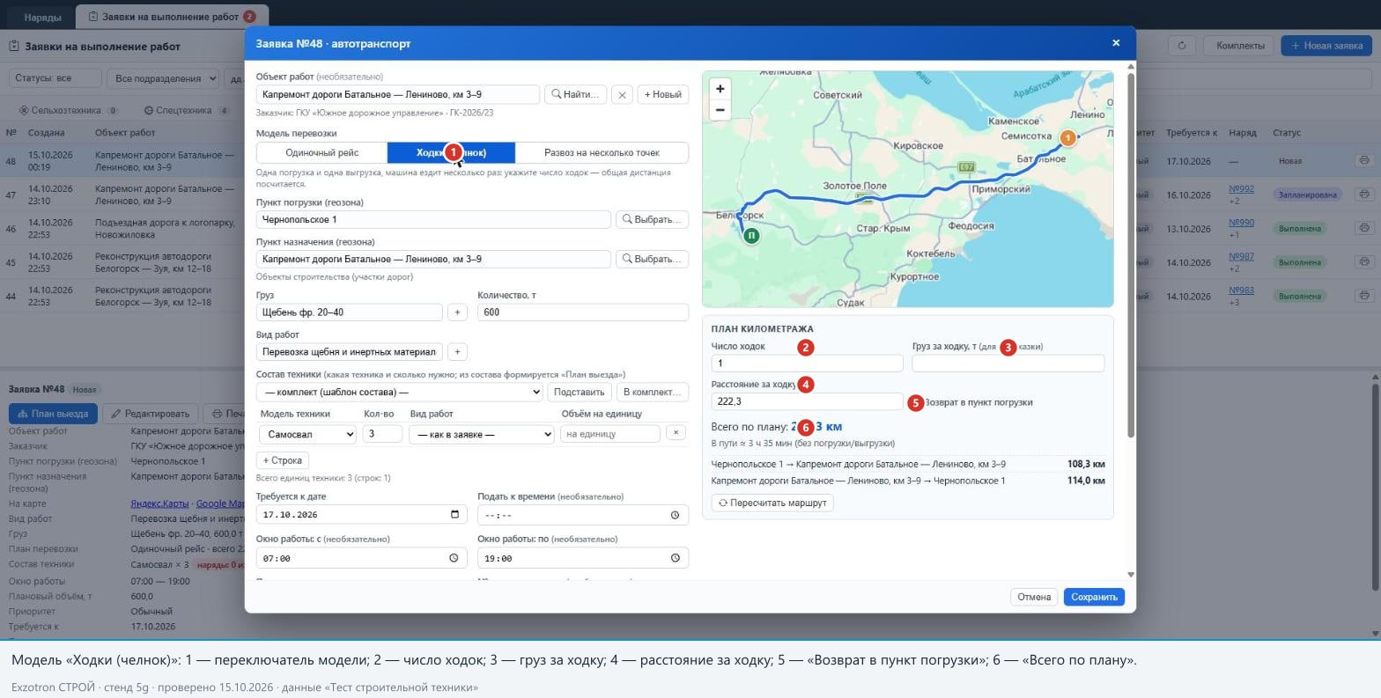Click the Число ходок input field

coord(807,364)
